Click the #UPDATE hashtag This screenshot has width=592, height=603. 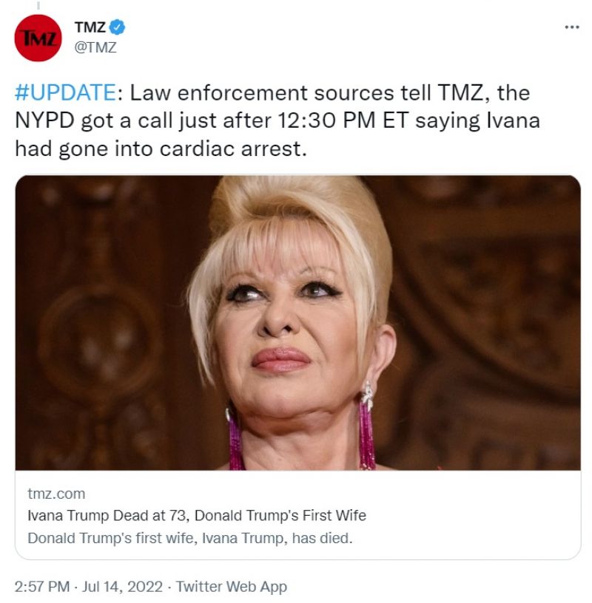coord(65,92)
